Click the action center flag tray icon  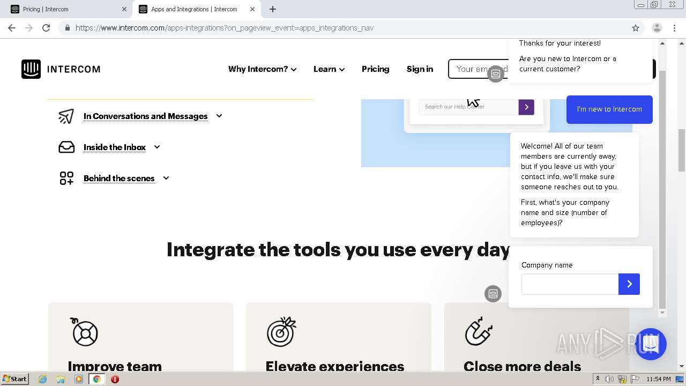[x=635, y=379]
